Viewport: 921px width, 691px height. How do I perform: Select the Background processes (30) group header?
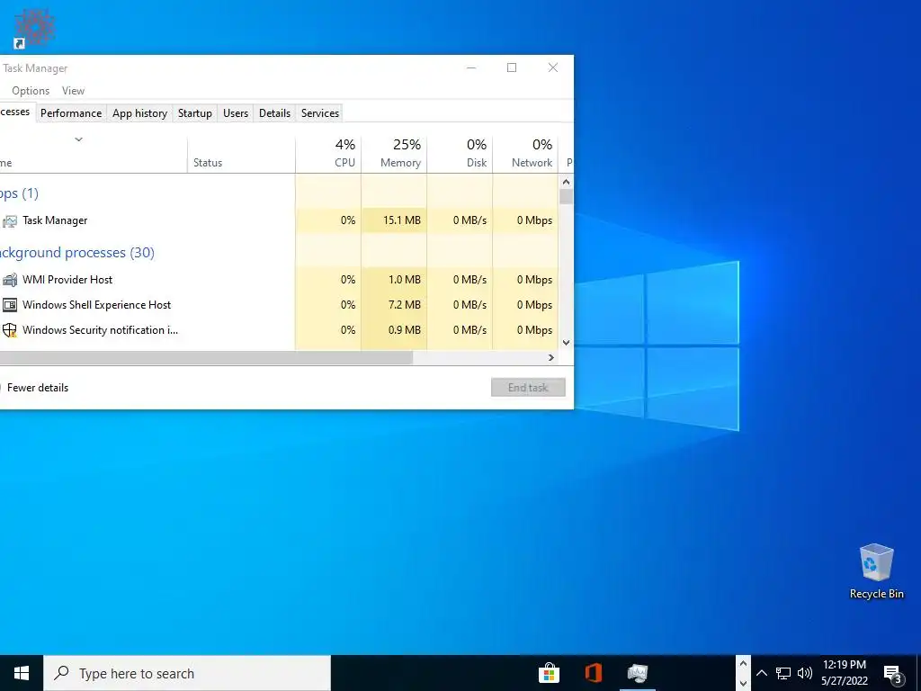(x=77, y=253)
